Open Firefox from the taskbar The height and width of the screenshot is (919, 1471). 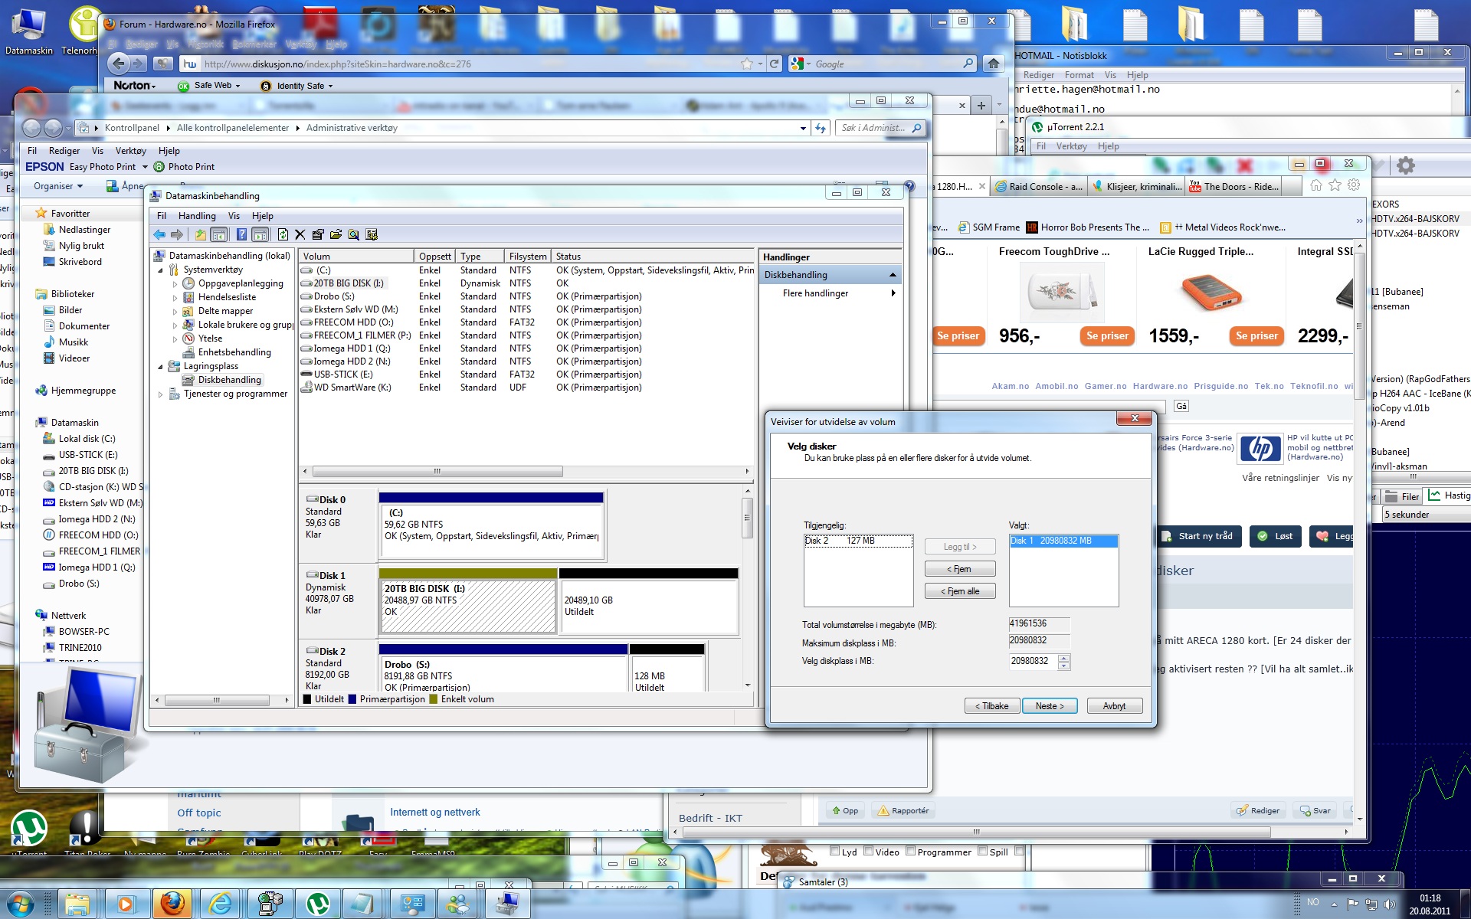pyautogui.click(x=172, y=904)
